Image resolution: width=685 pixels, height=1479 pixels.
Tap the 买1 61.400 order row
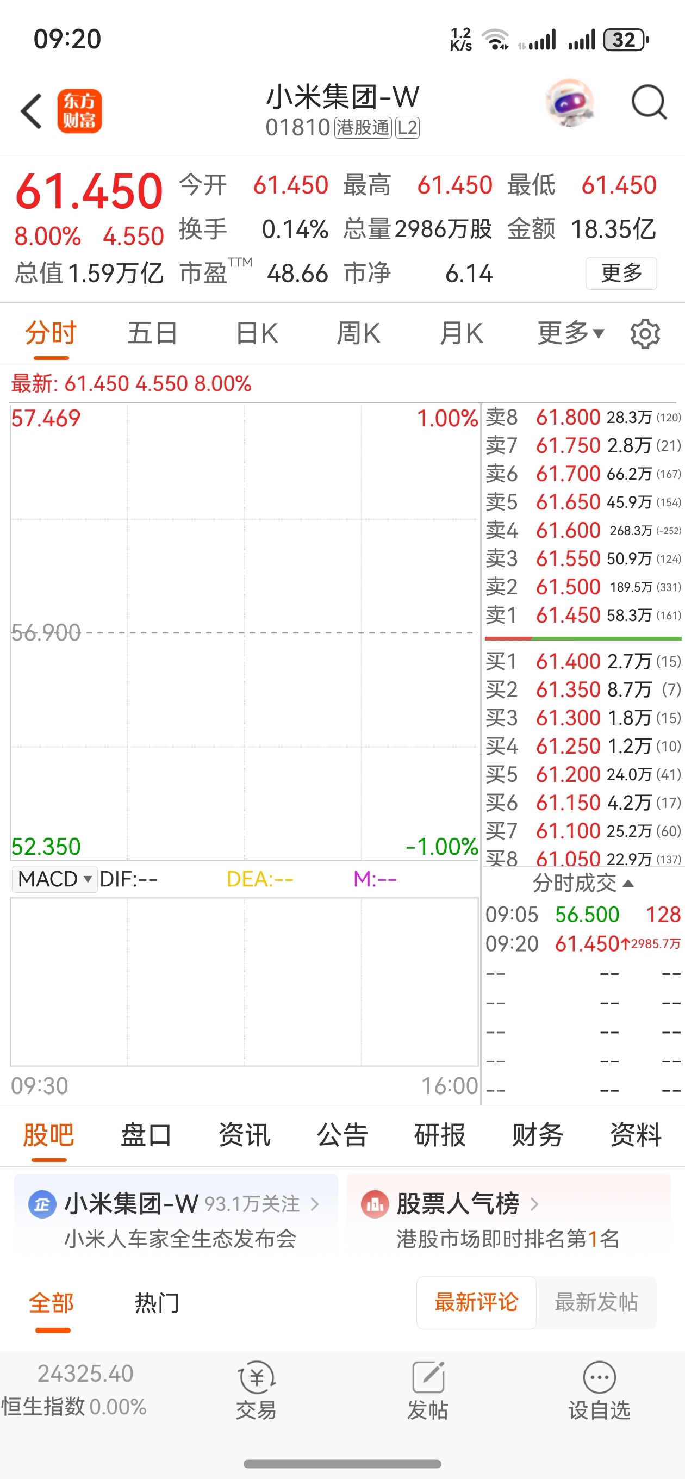pyautogui.click(x=583, y=661)
